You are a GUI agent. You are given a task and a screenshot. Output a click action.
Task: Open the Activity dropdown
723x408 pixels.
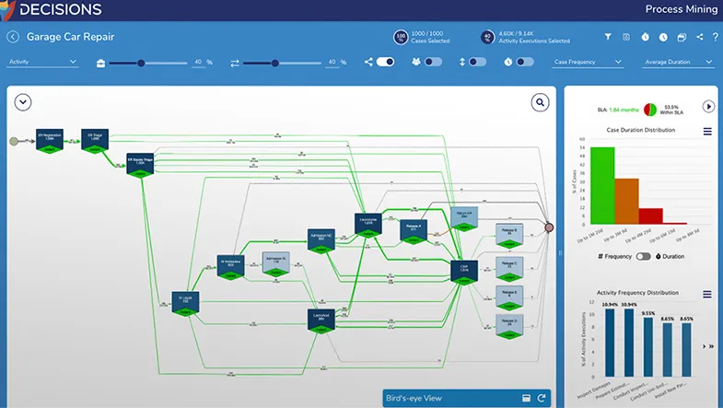coord(42,63)
